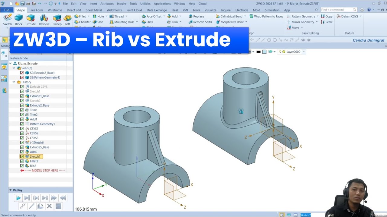Uncheck the S3(Pattern Geometry1) checkbox

pyautogui.click(x=22, y=77)
